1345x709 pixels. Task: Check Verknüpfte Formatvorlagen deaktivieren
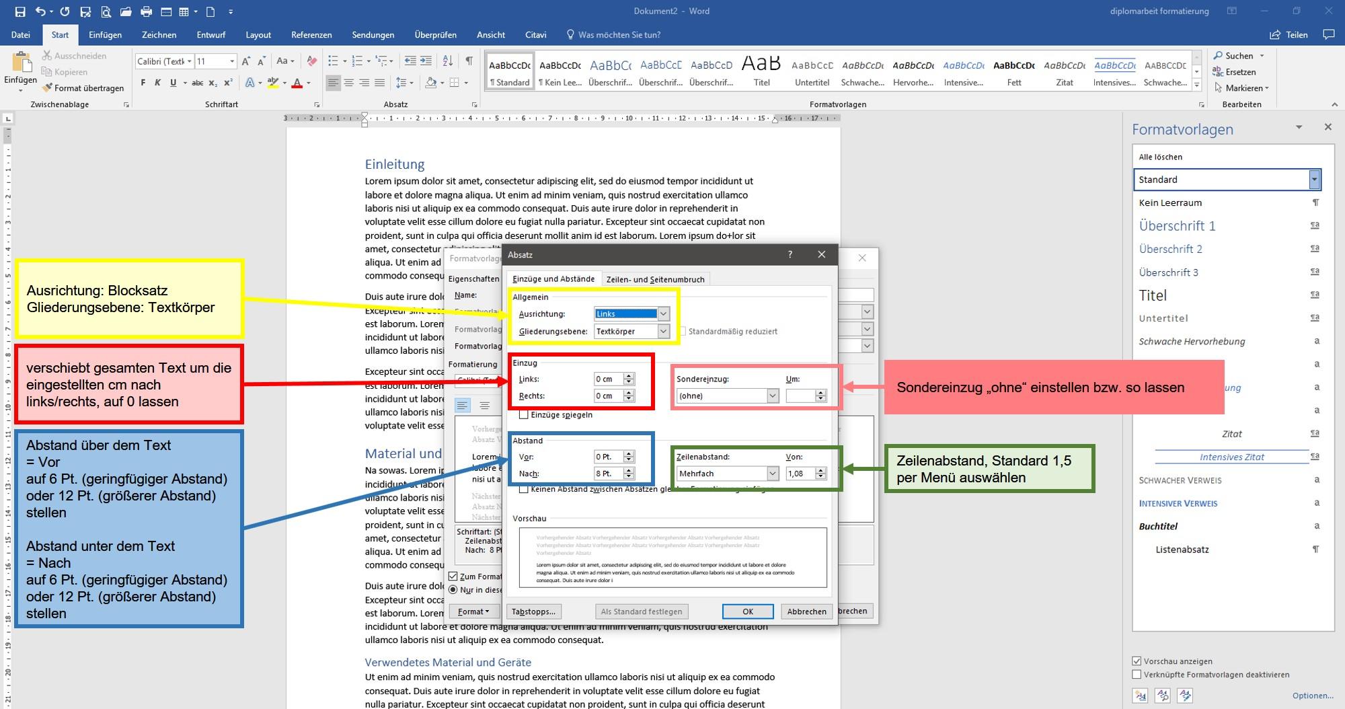[1137, 675]
